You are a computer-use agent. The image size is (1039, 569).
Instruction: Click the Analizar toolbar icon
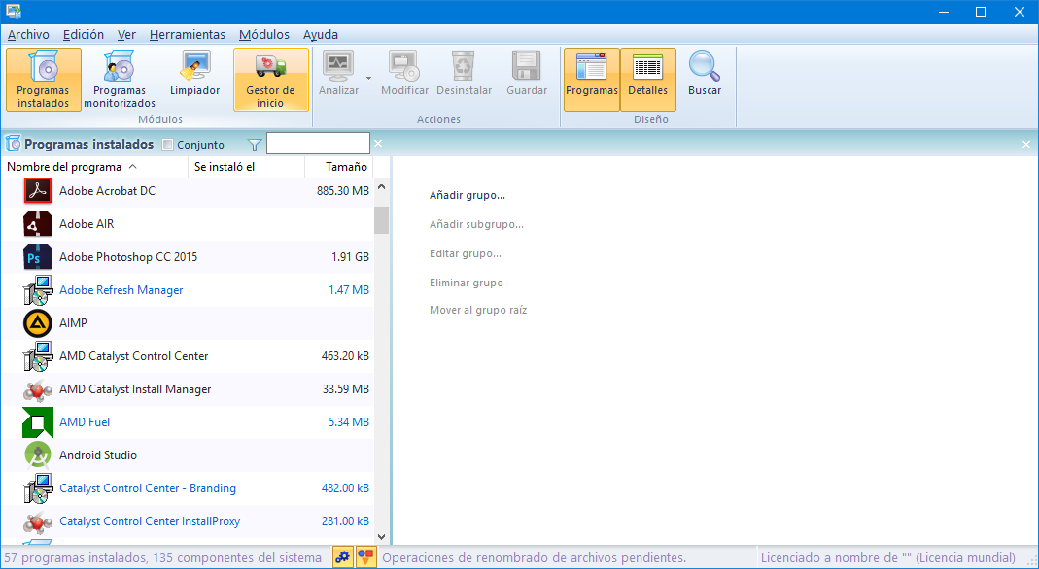click(338, 67)
